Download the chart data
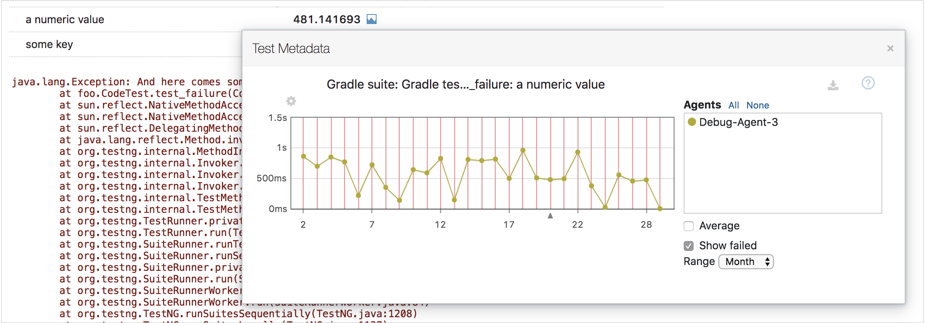 click(x=833, y=85)
